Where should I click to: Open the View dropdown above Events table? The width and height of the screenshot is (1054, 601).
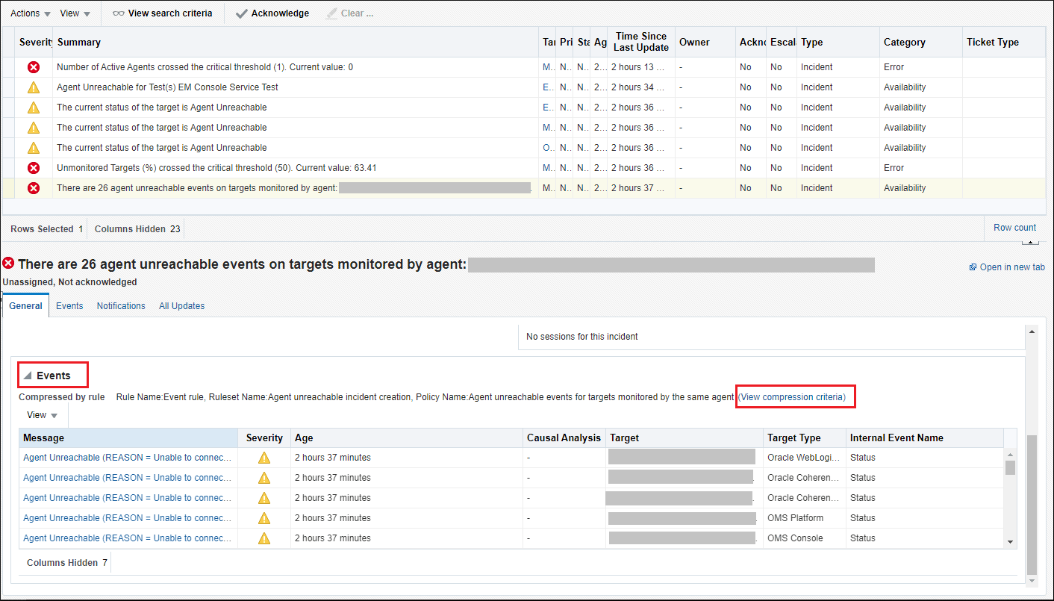coord(43,415)
